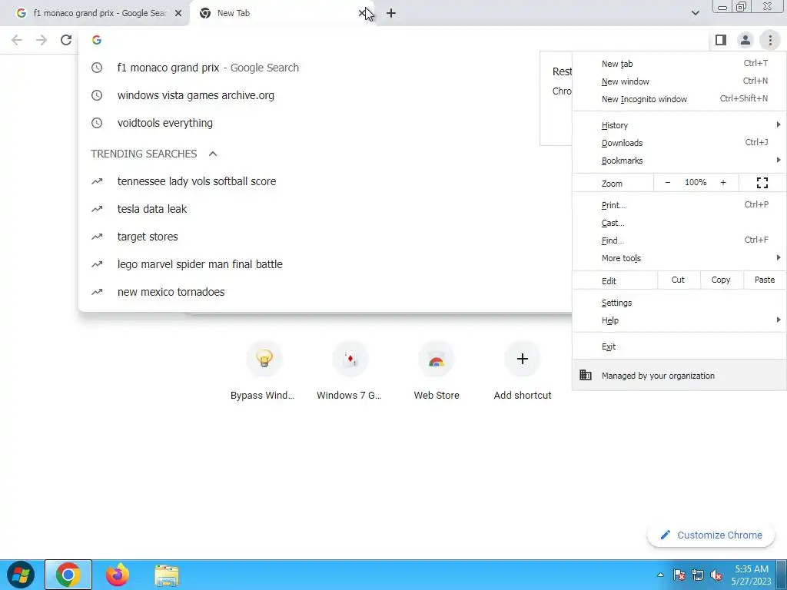Click the muted volume tray icon
Viewport: 787px width, 590px height.
(x=716, y=575)
